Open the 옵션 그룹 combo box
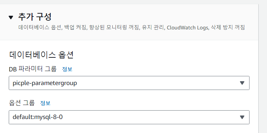Image resolution: width=267 pixels, height=133 pixels. [129, 117]
